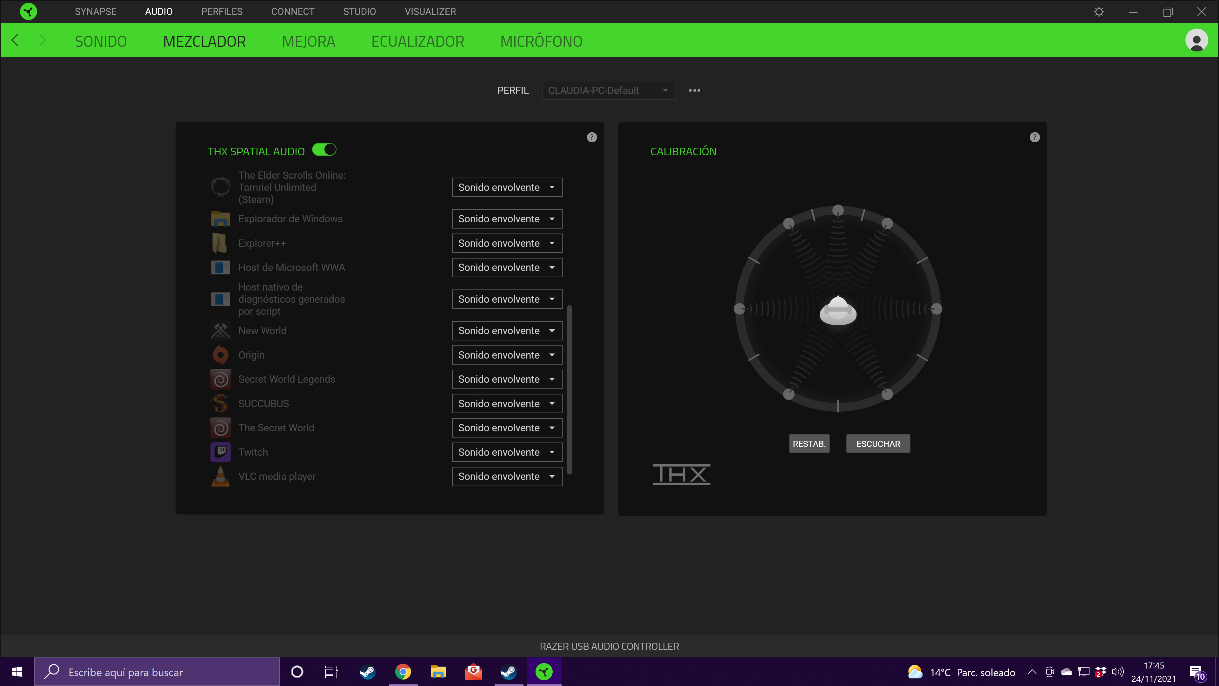Image resolution: width=1219 pixels, height=686 pixels.
Task: Click the headset figure in calibration circle
Action: pos(838,311)
